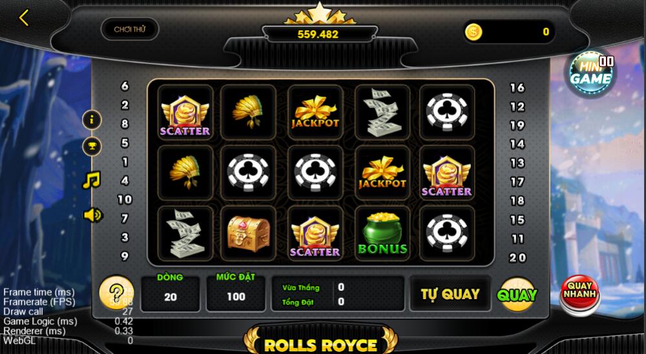Screen dimensions: 646x354
Task: Click the jackpot amount 559.482 display
Action: click(318, 34)
